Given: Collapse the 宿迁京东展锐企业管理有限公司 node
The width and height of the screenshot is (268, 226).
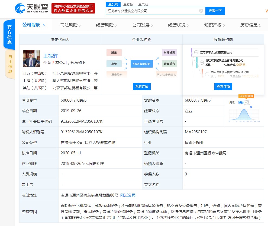Looking at the screenshot, I should click(x=202, y=63).
